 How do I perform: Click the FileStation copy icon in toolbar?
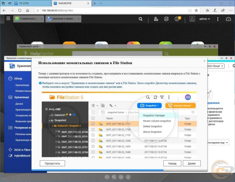103,105
